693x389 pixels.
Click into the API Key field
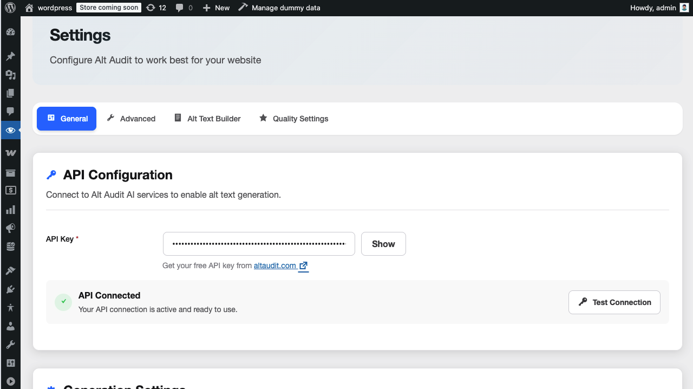click(259, 244)
